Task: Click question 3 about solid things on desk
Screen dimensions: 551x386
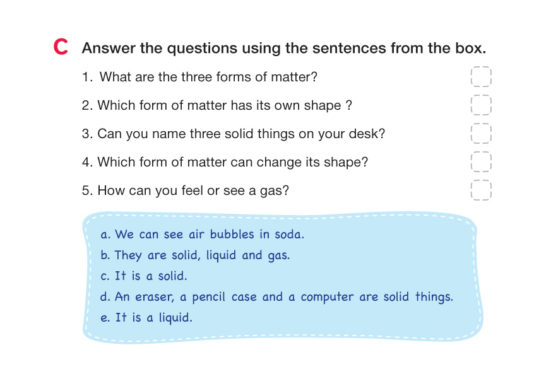Action: [233, 134]
